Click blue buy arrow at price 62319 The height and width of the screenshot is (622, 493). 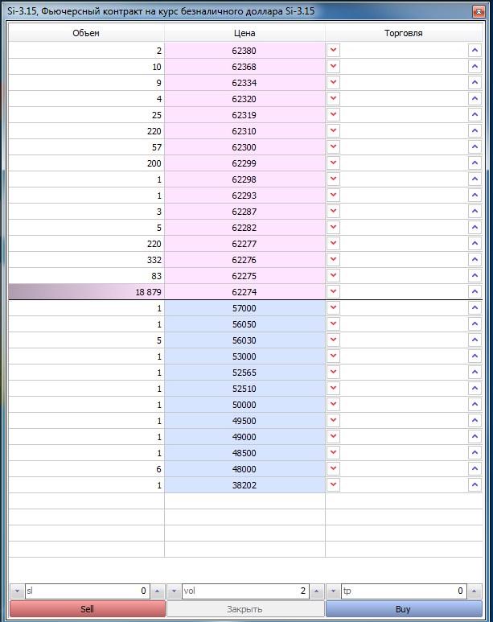coord(475,114)
